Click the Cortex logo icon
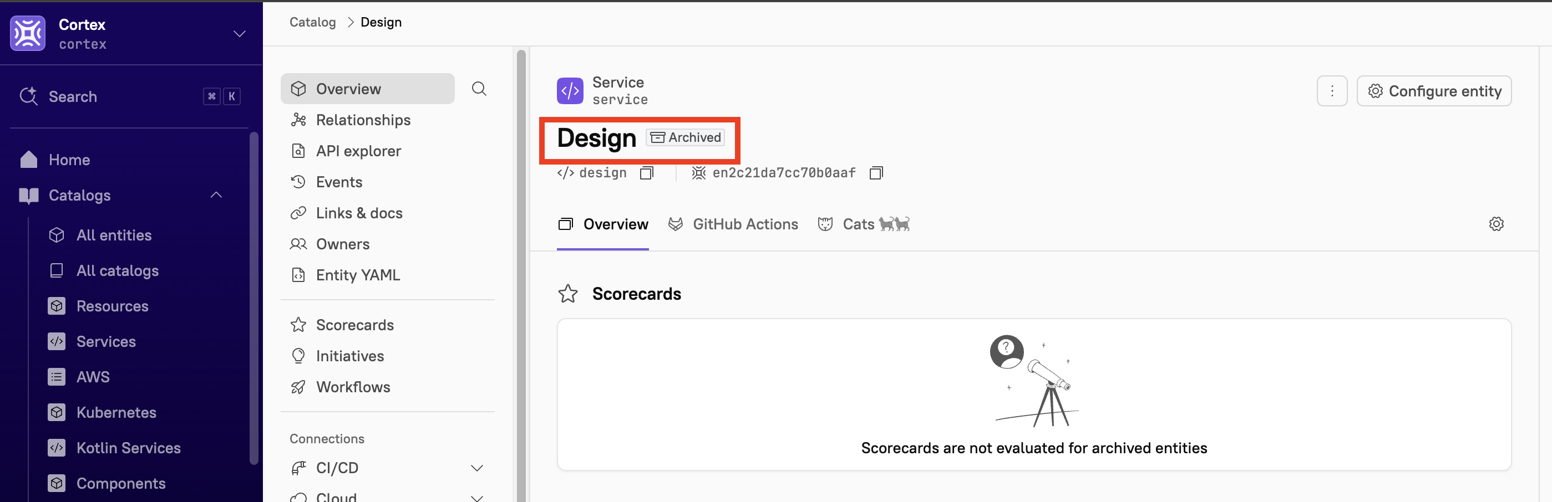 [28, 33]
